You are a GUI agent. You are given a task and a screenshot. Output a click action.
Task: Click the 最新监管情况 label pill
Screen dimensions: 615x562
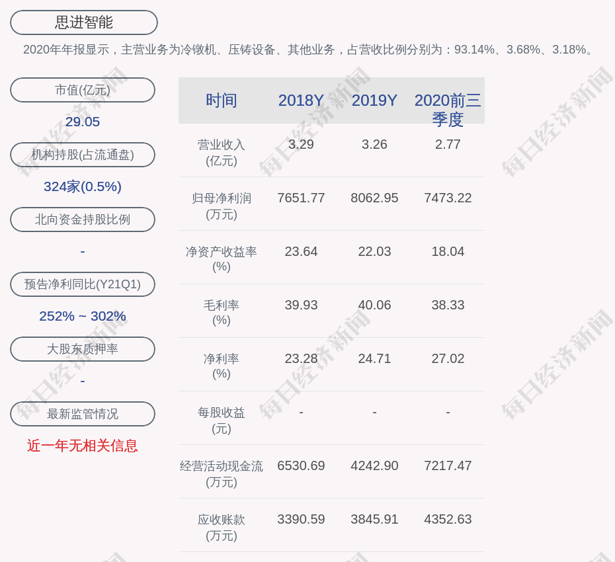pos(83,413)
